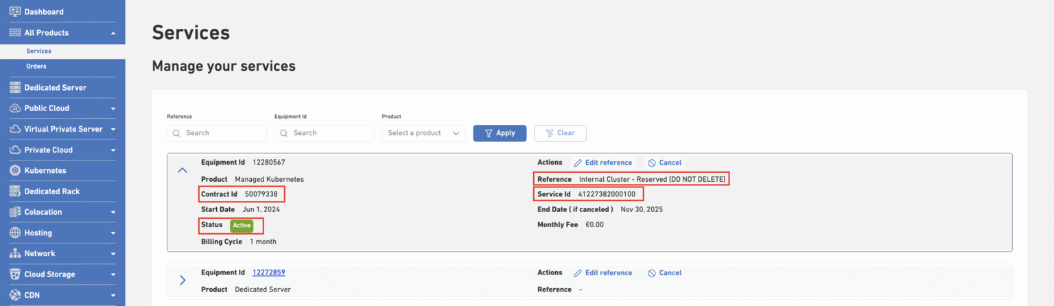Click the Dedicated Server icon in sidebar
Image resolution: width=1054 pixels, height=306 pixels.
[14, 88]
